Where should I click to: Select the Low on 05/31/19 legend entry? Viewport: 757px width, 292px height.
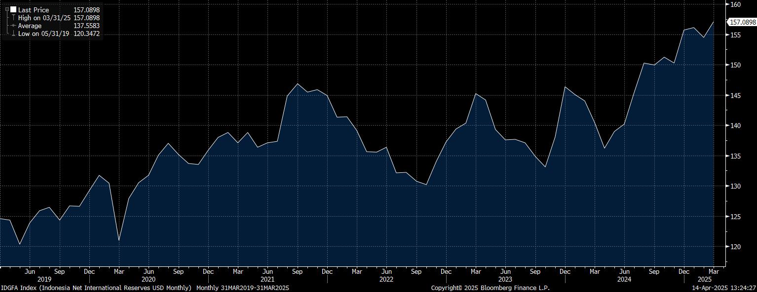tap(44, 33)
